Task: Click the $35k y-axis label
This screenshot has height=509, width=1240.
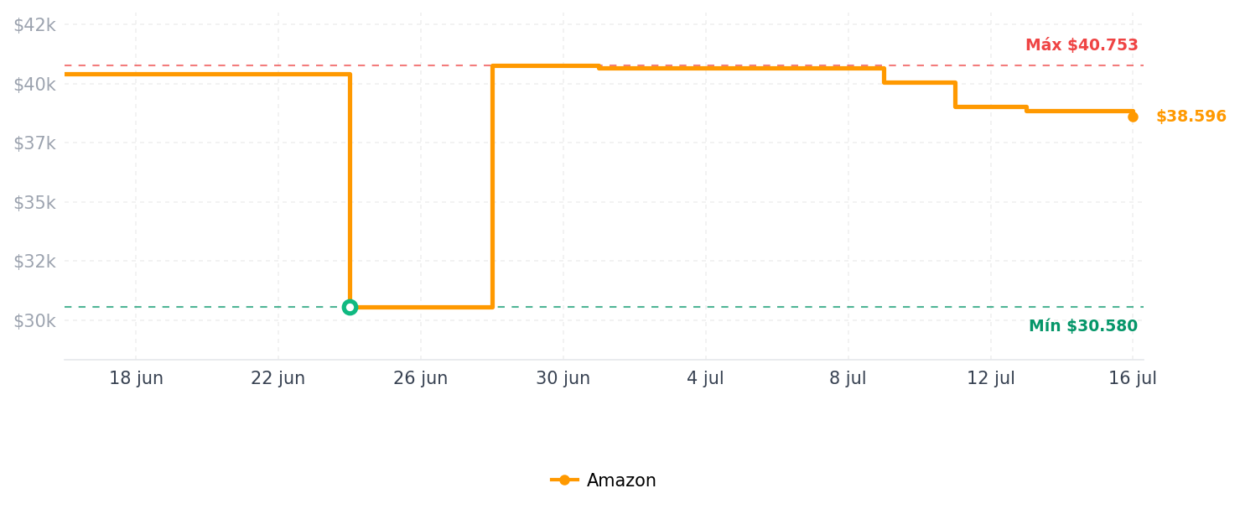Action: [x=34, y=203]
